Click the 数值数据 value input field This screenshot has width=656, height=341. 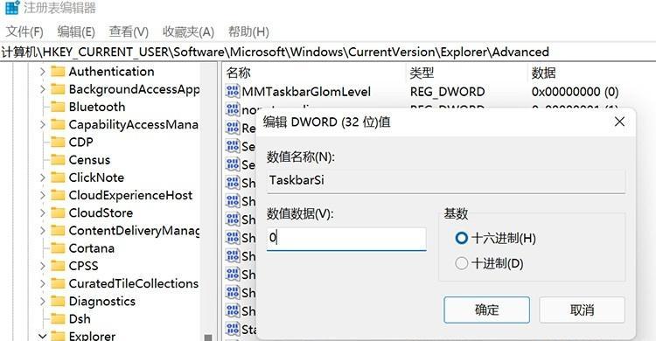[x=346, y=239]
